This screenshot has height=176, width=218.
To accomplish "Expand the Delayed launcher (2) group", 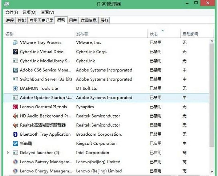I will 8,153.
